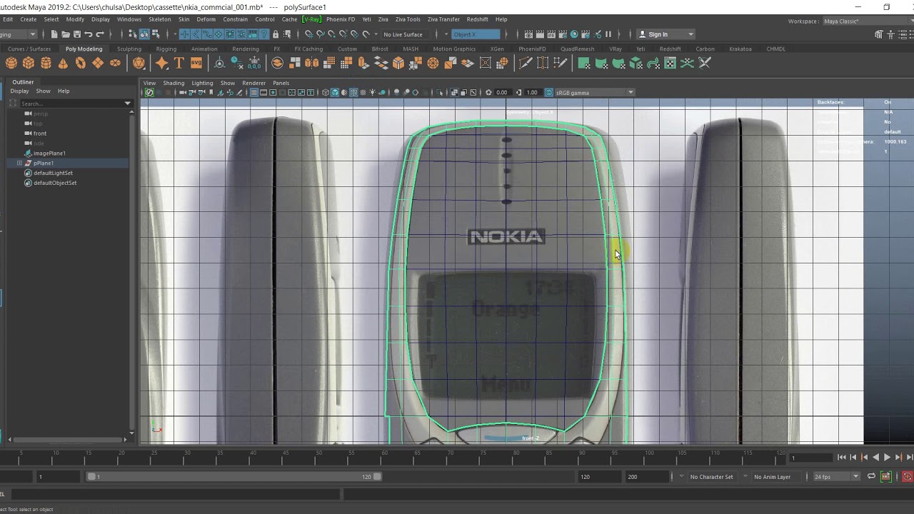Click the range slider bar handle at 120
Screen dimensions: 914x514
(377, 476)
